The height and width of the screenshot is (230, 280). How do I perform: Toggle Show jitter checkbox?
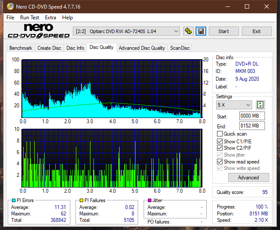(220, 155)
